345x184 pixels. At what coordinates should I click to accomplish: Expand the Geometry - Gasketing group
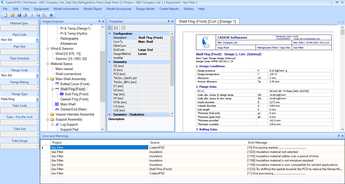(x=110, y=114)
